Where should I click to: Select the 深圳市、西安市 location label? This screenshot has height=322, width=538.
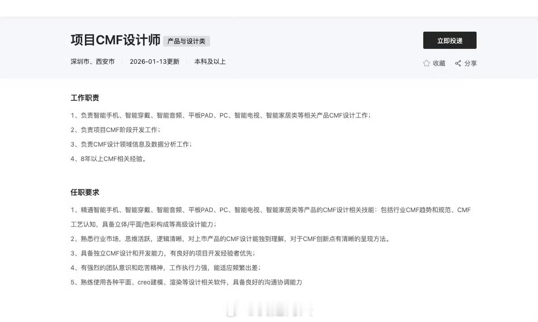click(93, 62)
